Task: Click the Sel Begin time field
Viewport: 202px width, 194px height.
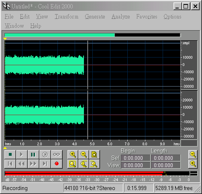Action: 135,158
